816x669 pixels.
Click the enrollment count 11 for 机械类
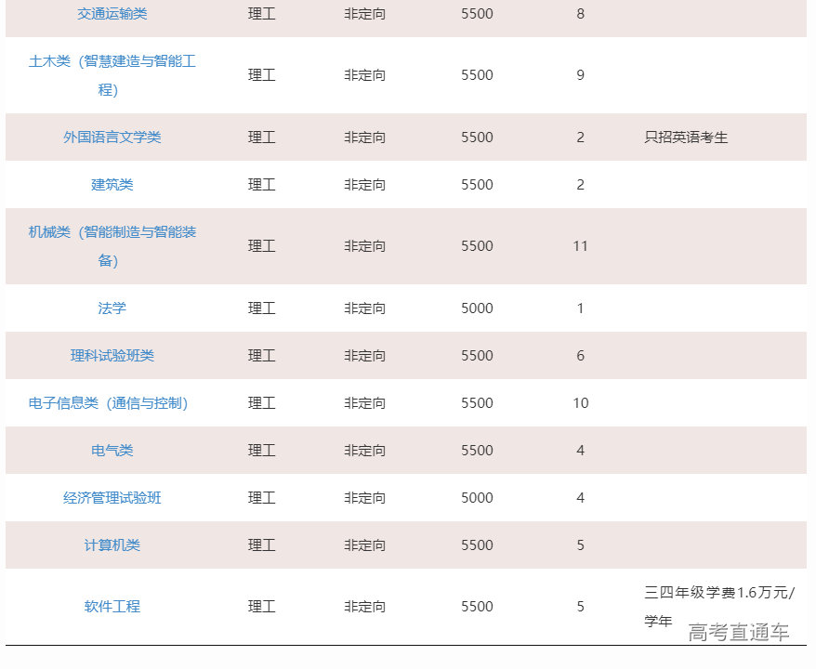(x=581, y=246)
